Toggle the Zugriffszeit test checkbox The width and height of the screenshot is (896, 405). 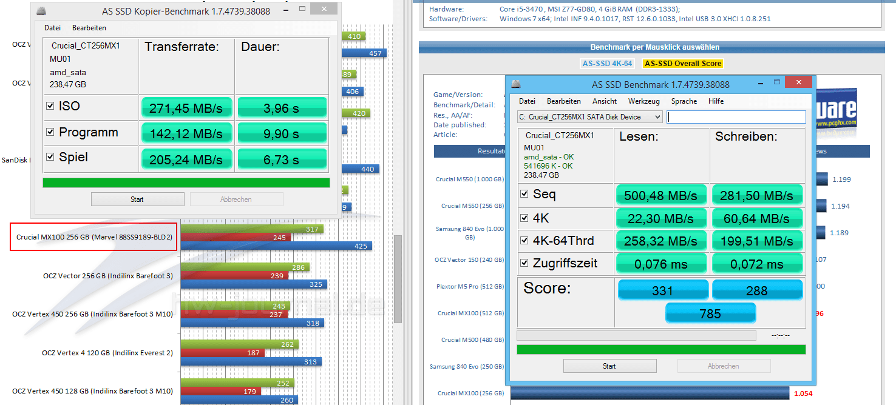coord(524,263)
